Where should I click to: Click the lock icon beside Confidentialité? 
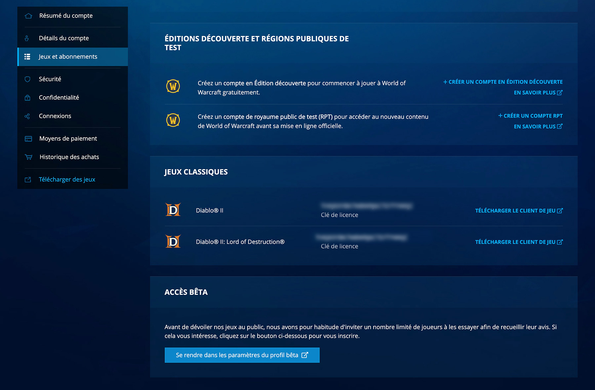pyautogui.click(x=27, y=98)
